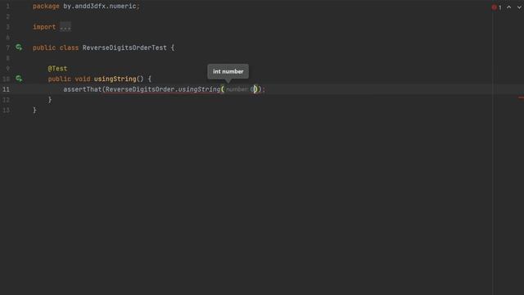524x295 pixels.
Task: Click the 'void' keyword on line 10
Action: pyautogui.click(x=82, y=79)
